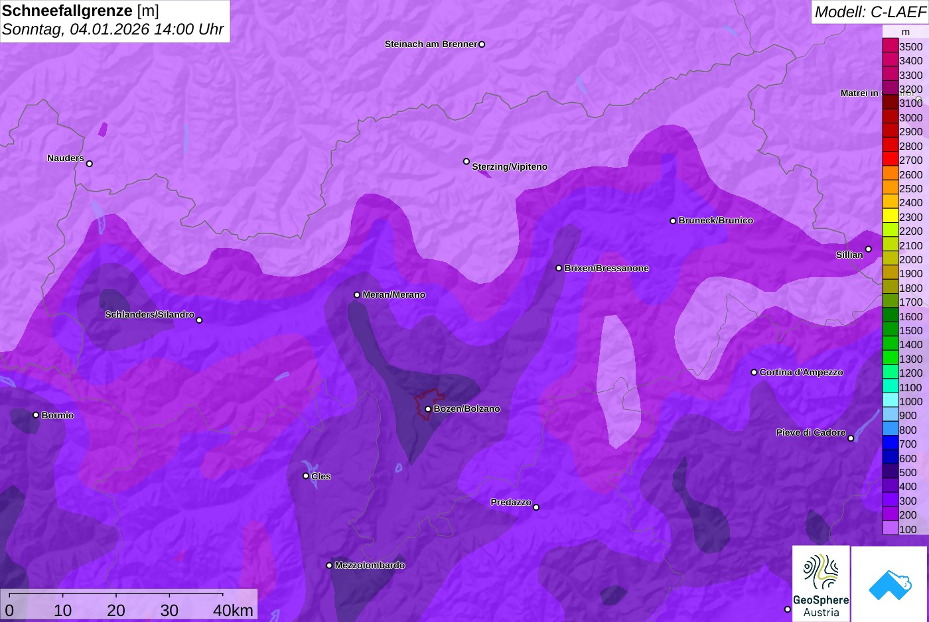The image size is (929, 622).
Task: Click the 2800 m red legend swatch
Action: click(890, 145)
